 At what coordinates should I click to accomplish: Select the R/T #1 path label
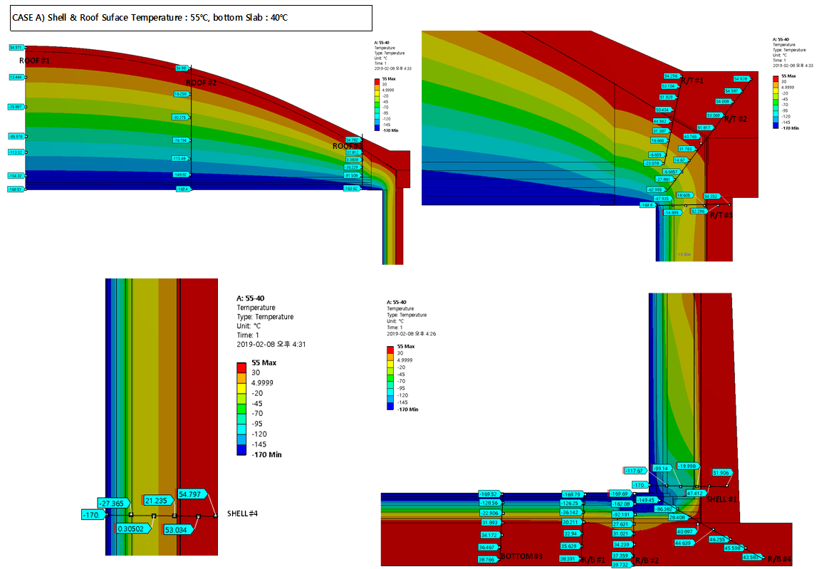[692, 81]
